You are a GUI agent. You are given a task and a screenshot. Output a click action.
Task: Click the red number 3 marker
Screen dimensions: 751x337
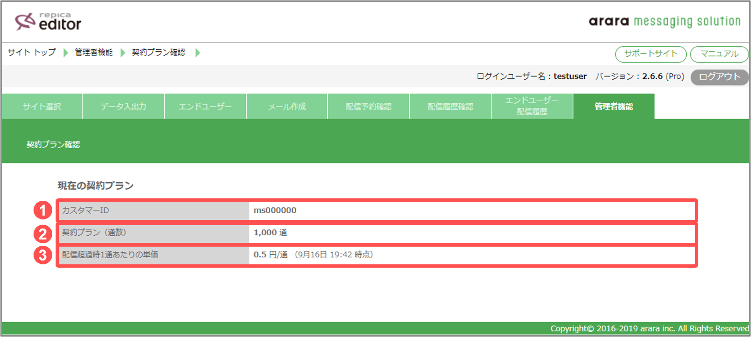tap(43, 255)
